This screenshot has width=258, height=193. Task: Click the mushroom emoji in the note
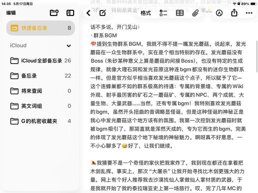(93, 44)
